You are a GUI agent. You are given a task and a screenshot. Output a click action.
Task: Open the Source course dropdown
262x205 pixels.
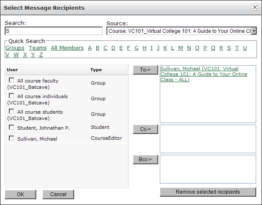click(x=254, y=31)
